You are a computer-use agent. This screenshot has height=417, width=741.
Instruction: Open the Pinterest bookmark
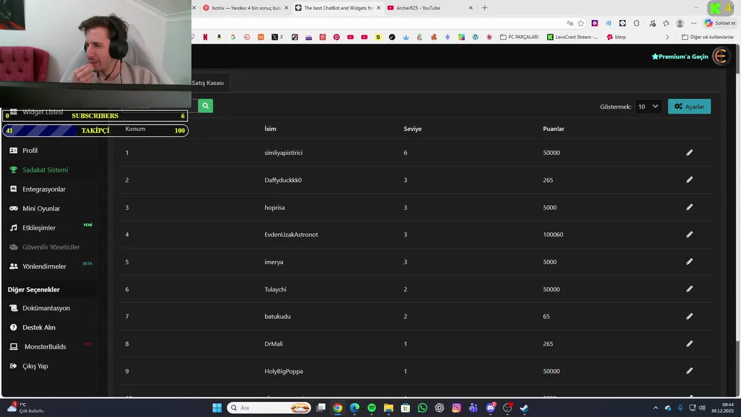[x=336, y=37]
